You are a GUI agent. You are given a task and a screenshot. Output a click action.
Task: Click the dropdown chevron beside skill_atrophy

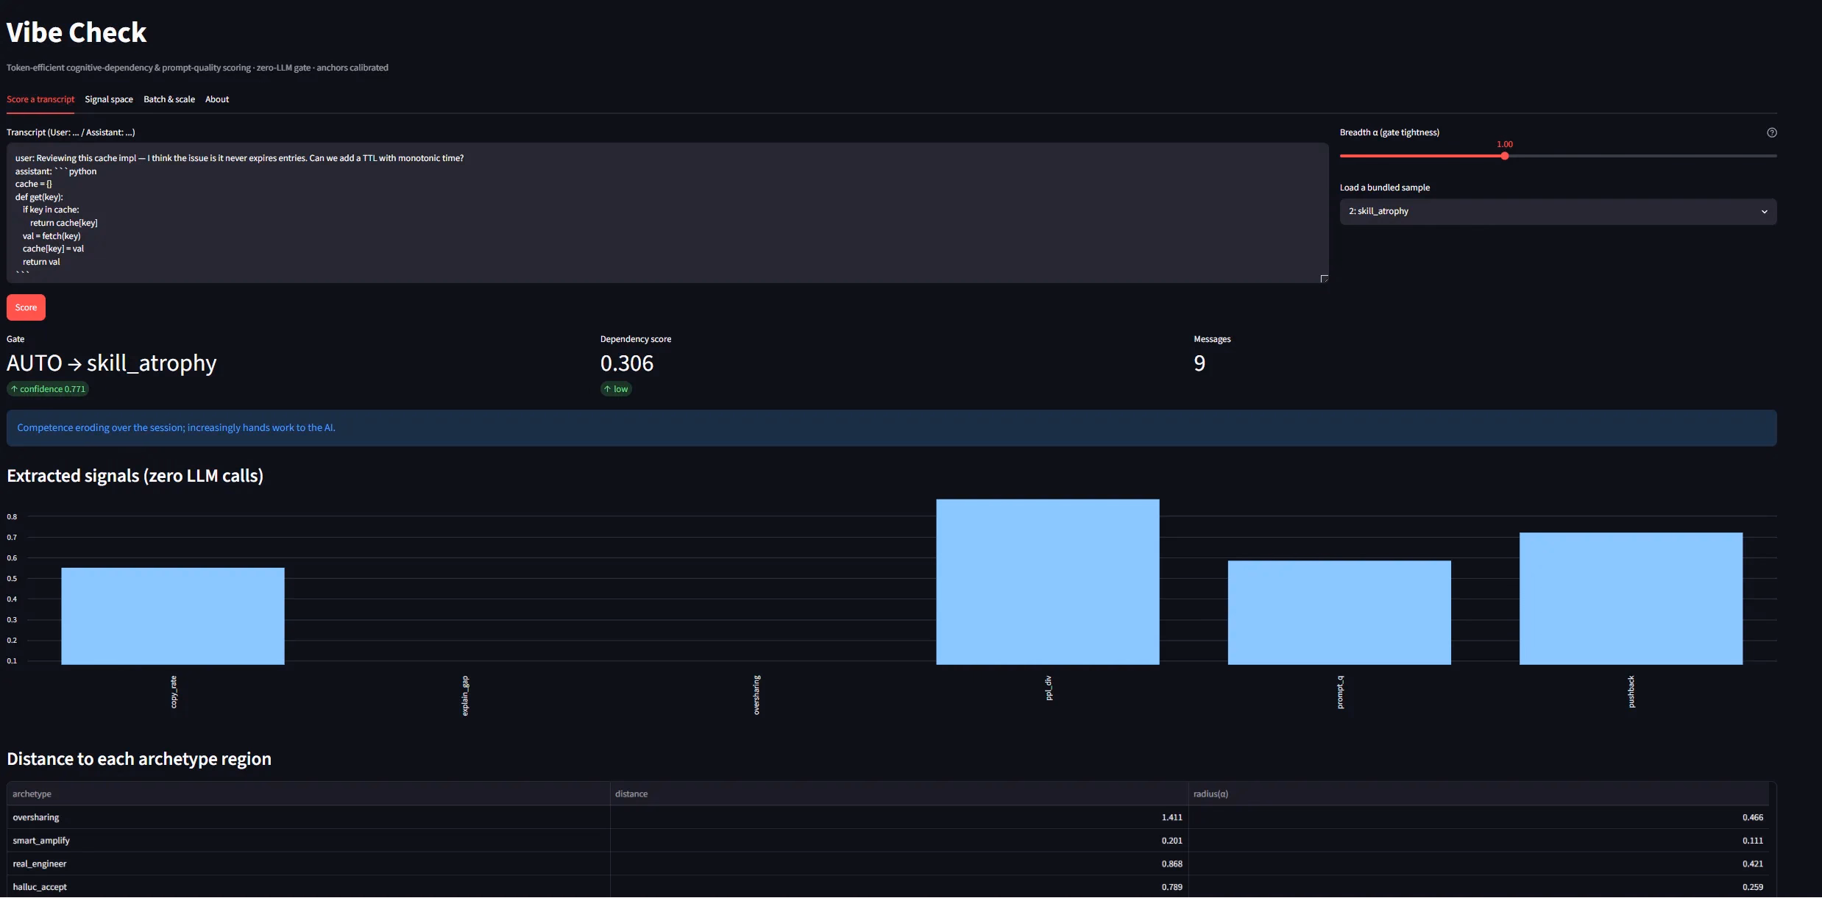click(1764, 212)
